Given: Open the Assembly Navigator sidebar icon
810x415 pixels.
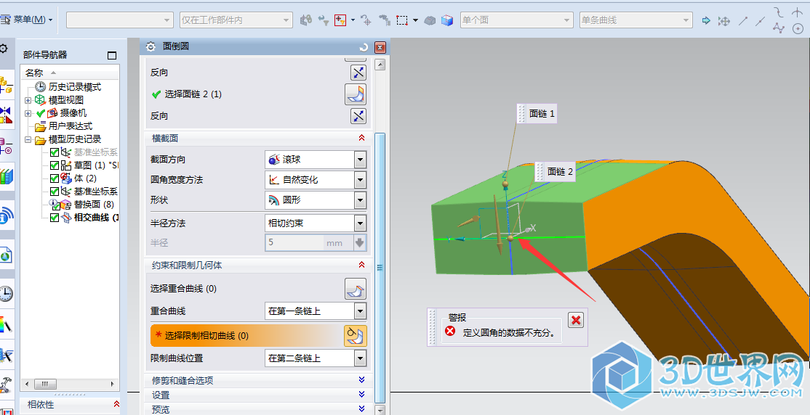Looking at the screenshot, I should coord(7,85).
